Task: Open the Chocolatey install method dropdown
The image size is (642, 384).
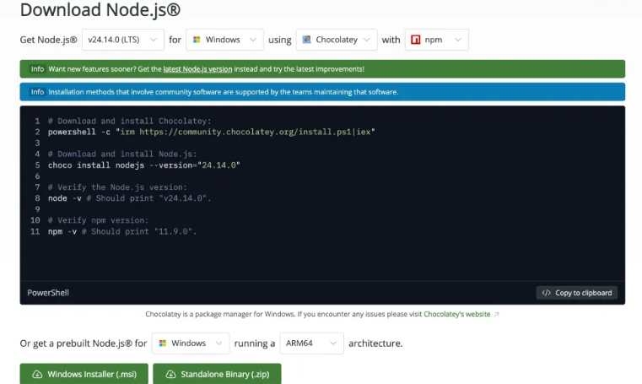Action: (337, 40)
